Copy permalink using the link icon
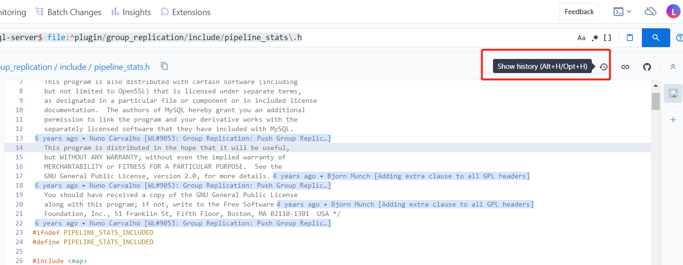This screenshot has height=265, width=683. pos(625,67)
